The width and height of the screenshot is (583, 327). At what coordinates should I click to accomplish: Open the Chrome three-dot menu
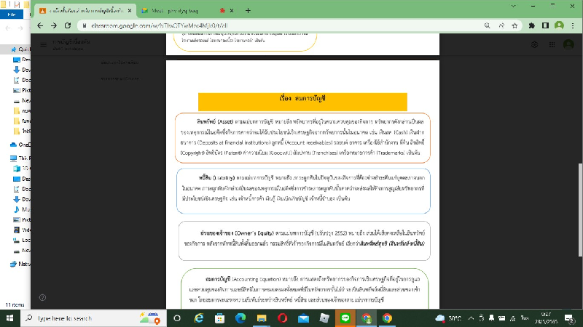(574, 25)
